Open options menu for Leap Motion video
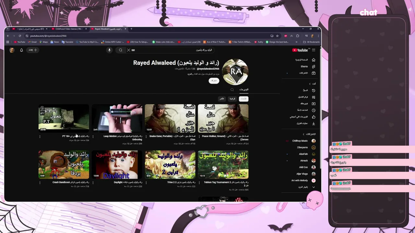Image resolution: width=415 pixels, height=233 pixels. pyautogui.click(x=93, y=137)
